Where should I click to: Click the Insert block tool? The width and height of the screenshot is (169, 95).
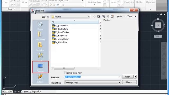point(113,2)
